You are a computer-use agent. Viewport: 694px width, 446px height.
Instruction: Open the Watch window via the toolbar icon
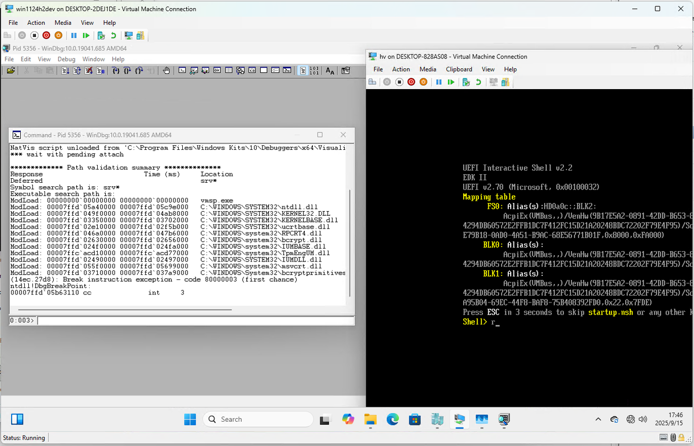pos(194,71)
